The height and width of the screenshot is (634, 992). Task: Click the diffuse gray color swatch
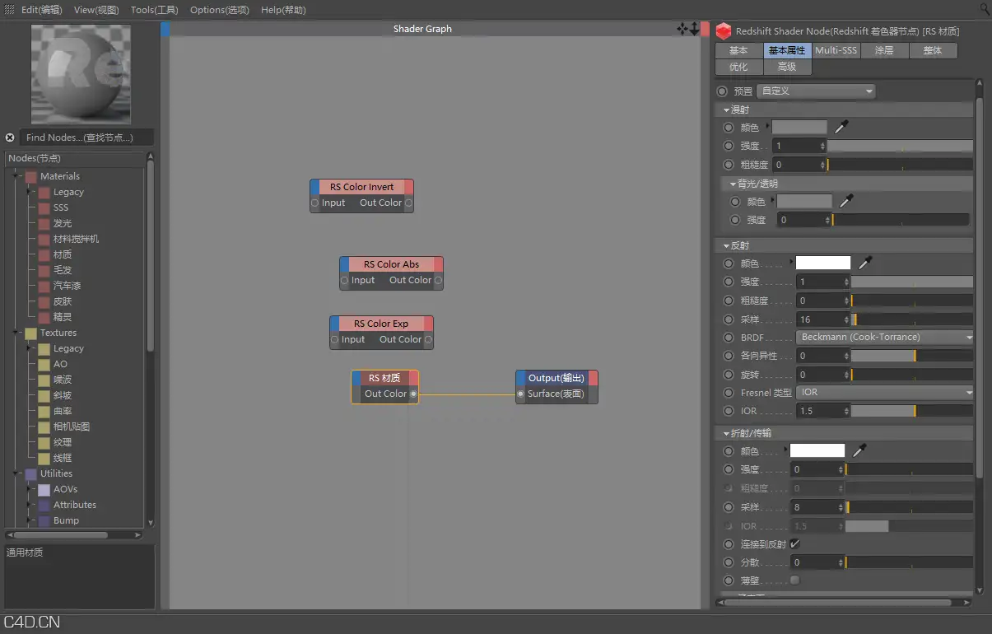(x=799, y=128)
